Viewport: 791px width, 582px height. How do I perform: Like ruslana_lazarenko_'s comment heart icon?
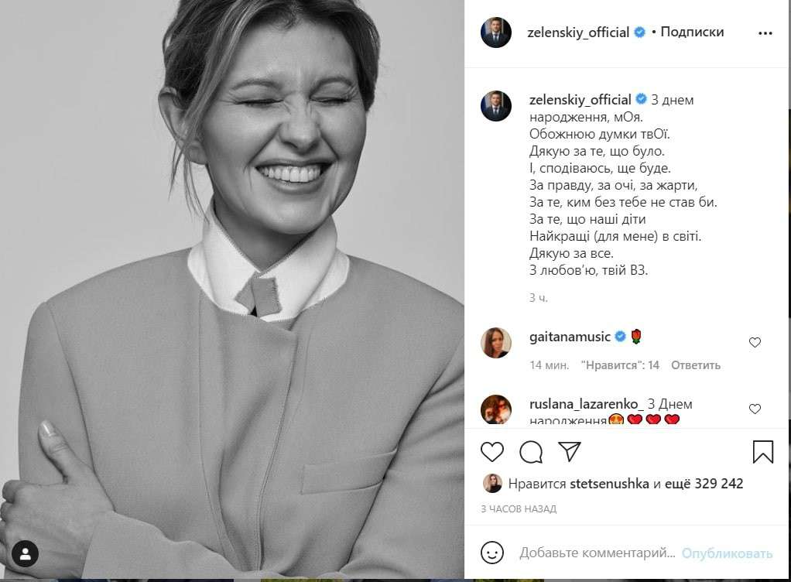point(755,409)
